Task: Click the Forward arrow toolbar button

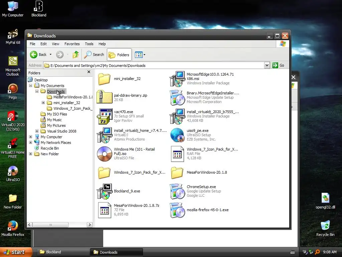Action: (60, 55)
